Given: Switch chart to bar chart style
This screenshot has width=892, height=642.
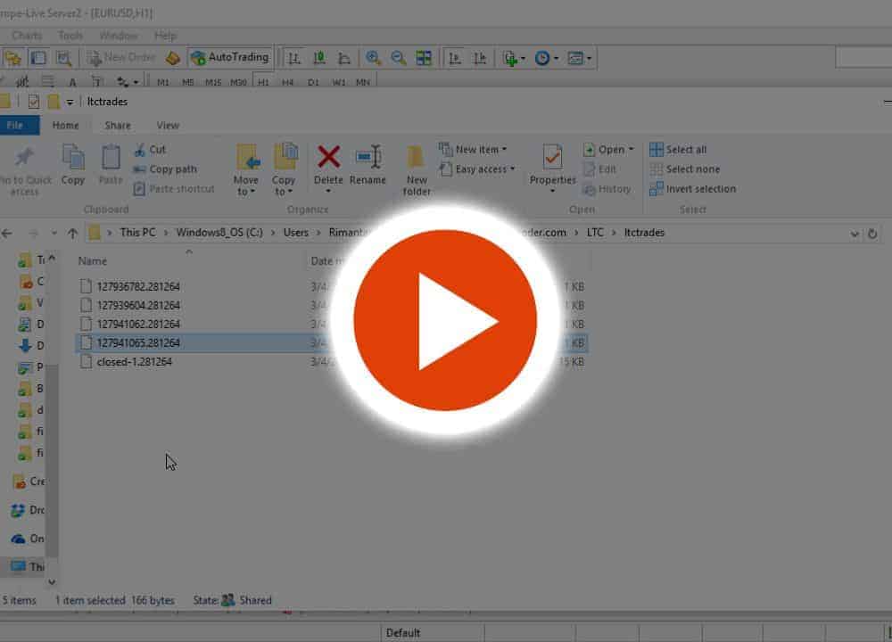Looking at the screenshot, I should coord(294,58).
